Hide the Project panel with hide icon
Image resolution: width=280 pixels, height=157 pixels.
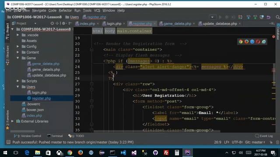(x=70, y=23)
